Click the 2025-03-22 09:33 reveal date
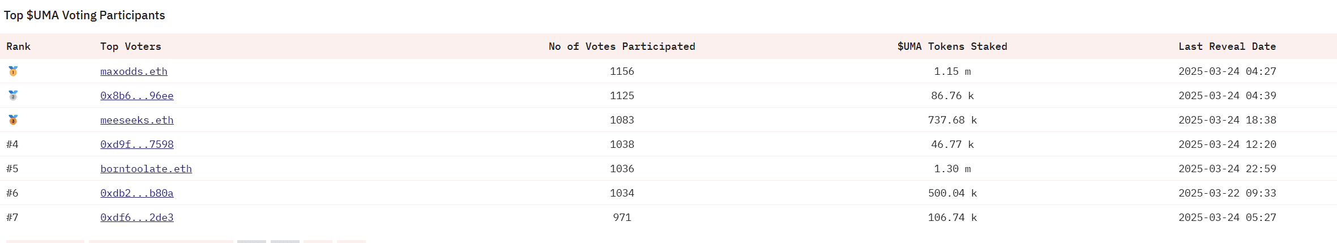 point(1227,193)
